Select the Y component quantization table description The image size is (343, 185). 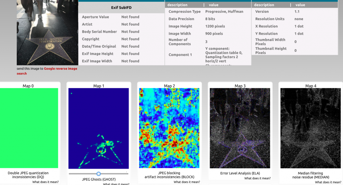click(224, 55)
